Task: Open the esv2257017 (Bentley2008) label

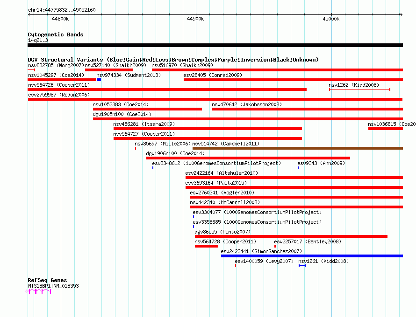Action: click(x=308, y=241)
